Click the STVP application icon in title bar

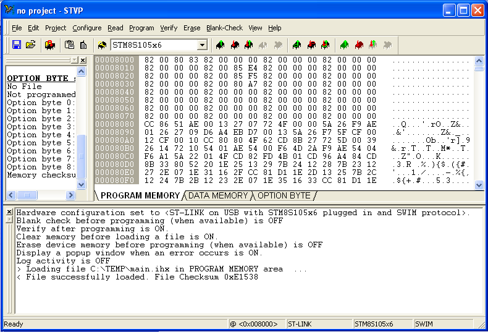(9, 11)
